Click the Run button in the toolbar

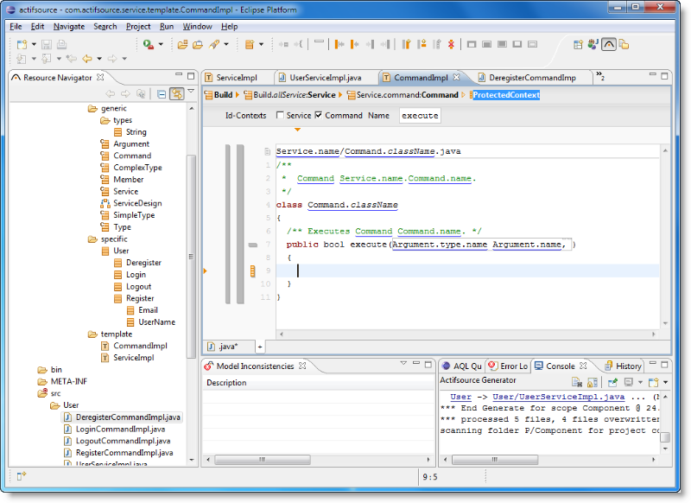pyautogui.click(x=149, y=44)
